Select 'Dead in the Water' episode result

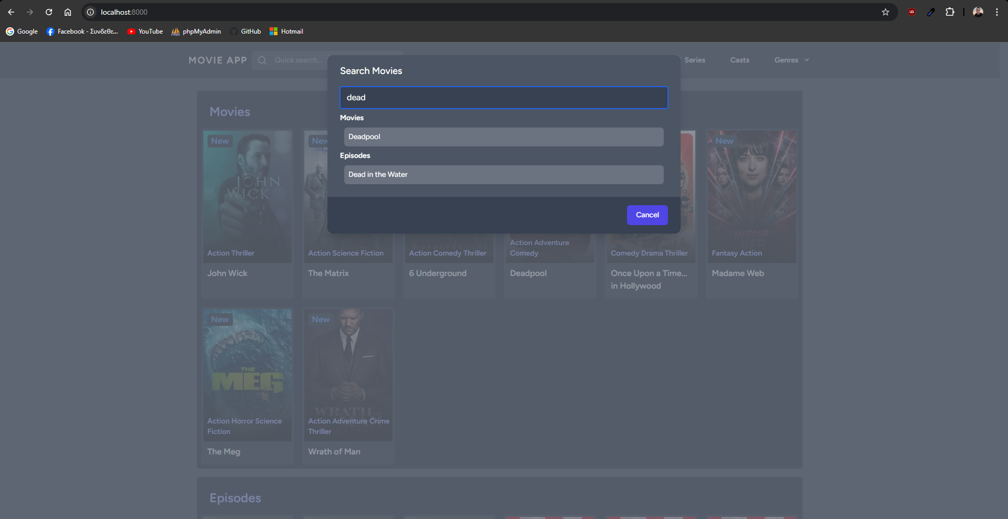pyautogui.click(x=503, y=175)
